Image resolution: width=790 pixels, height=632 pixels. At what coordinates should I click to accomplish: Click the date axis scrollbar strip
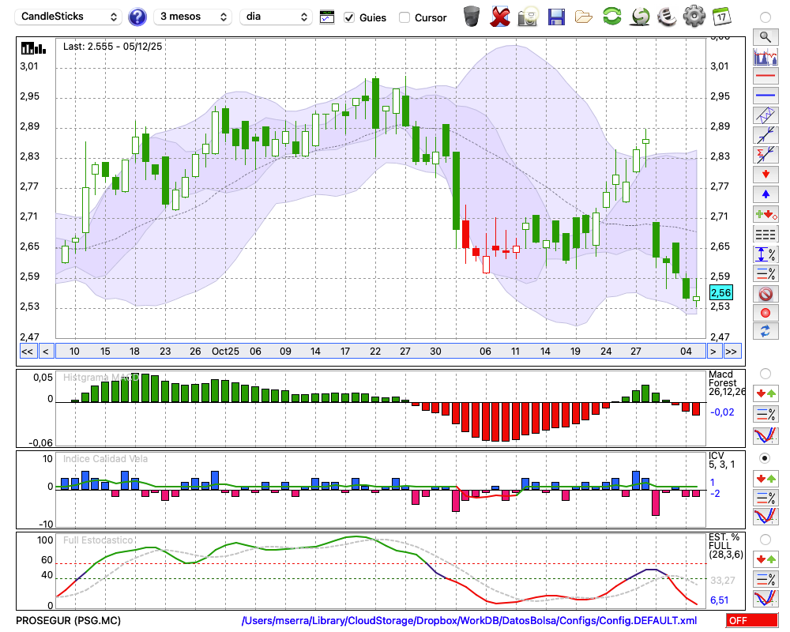click(x=381, y=352)
